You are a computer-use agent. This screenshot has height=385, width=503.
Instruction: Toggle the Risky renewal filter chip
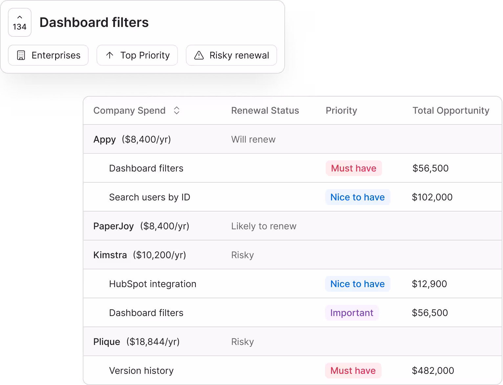(x=231, y=55)
